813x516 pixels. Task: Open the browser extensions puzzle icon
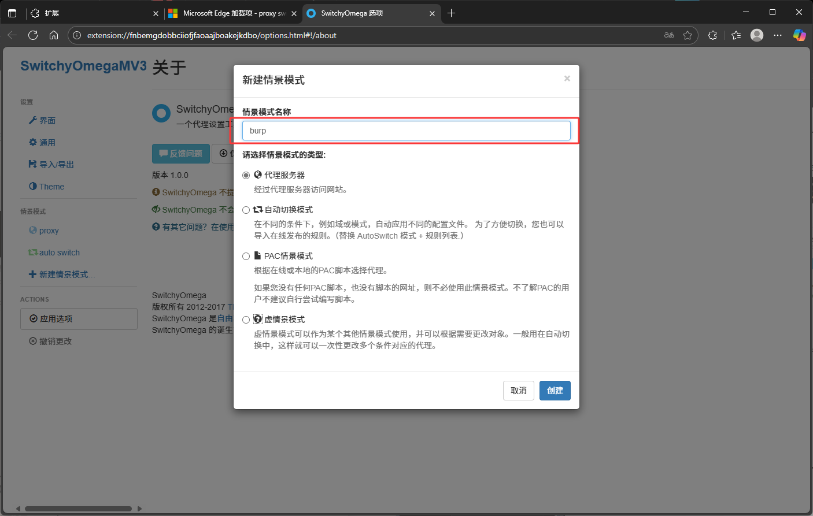[712, 35]
